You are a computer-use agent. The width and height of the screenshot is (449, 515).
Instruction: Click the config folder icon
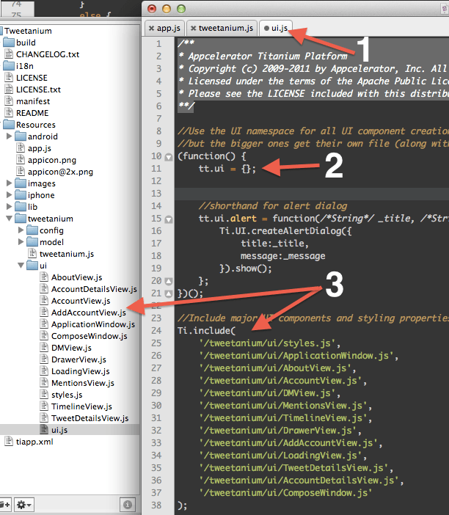(32, 230)
